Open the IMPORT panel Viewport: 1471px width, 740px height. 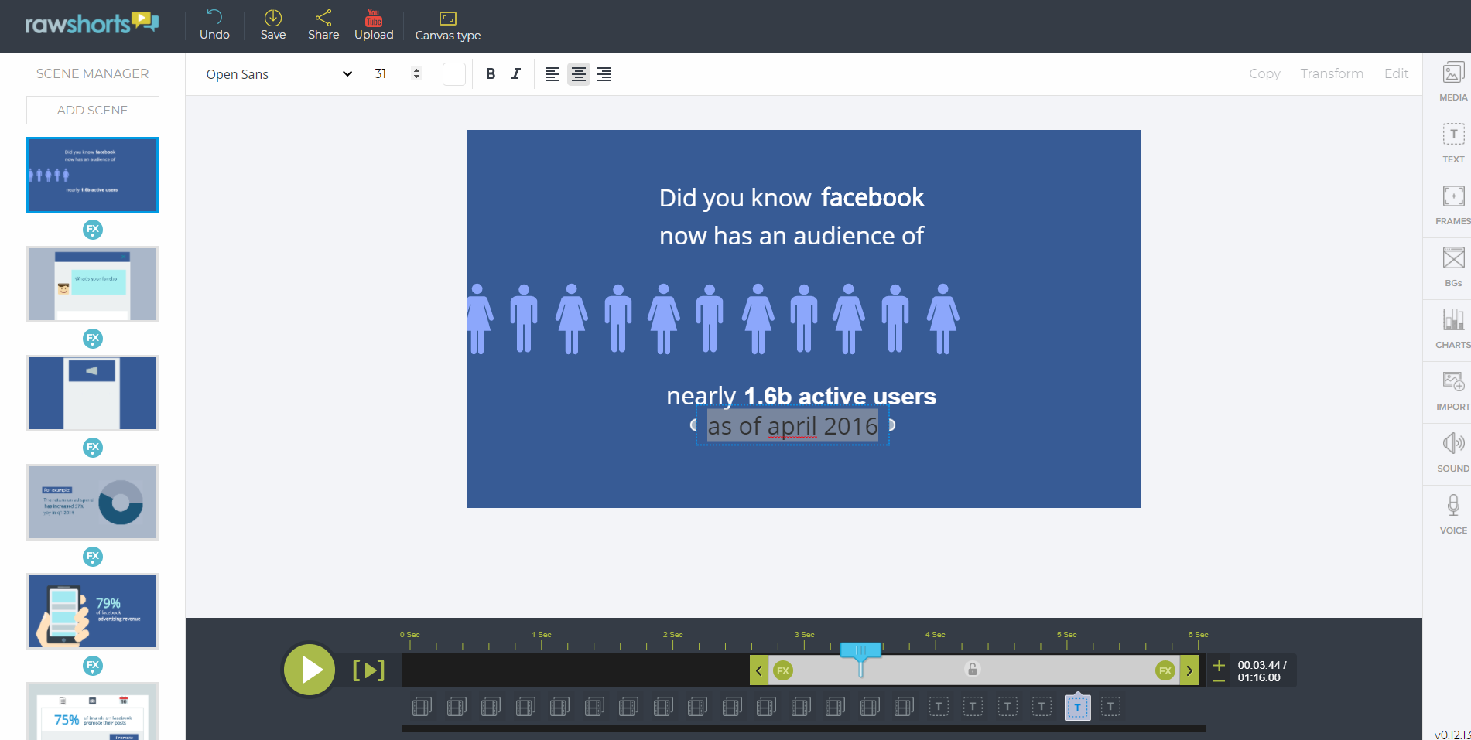[x=1453, y=391]
